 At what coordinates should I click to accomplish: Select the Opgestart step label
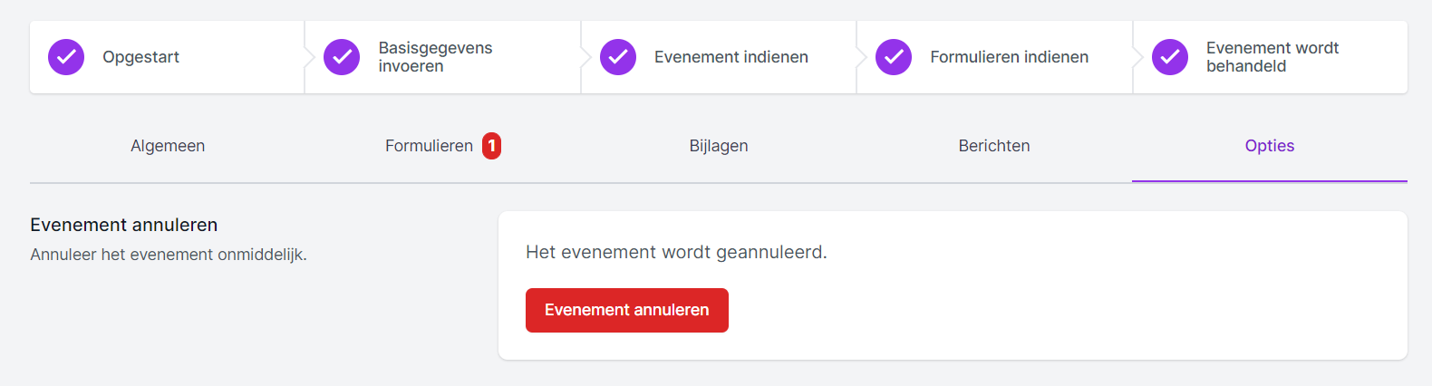pyautogui.click(x=140, y=57)
